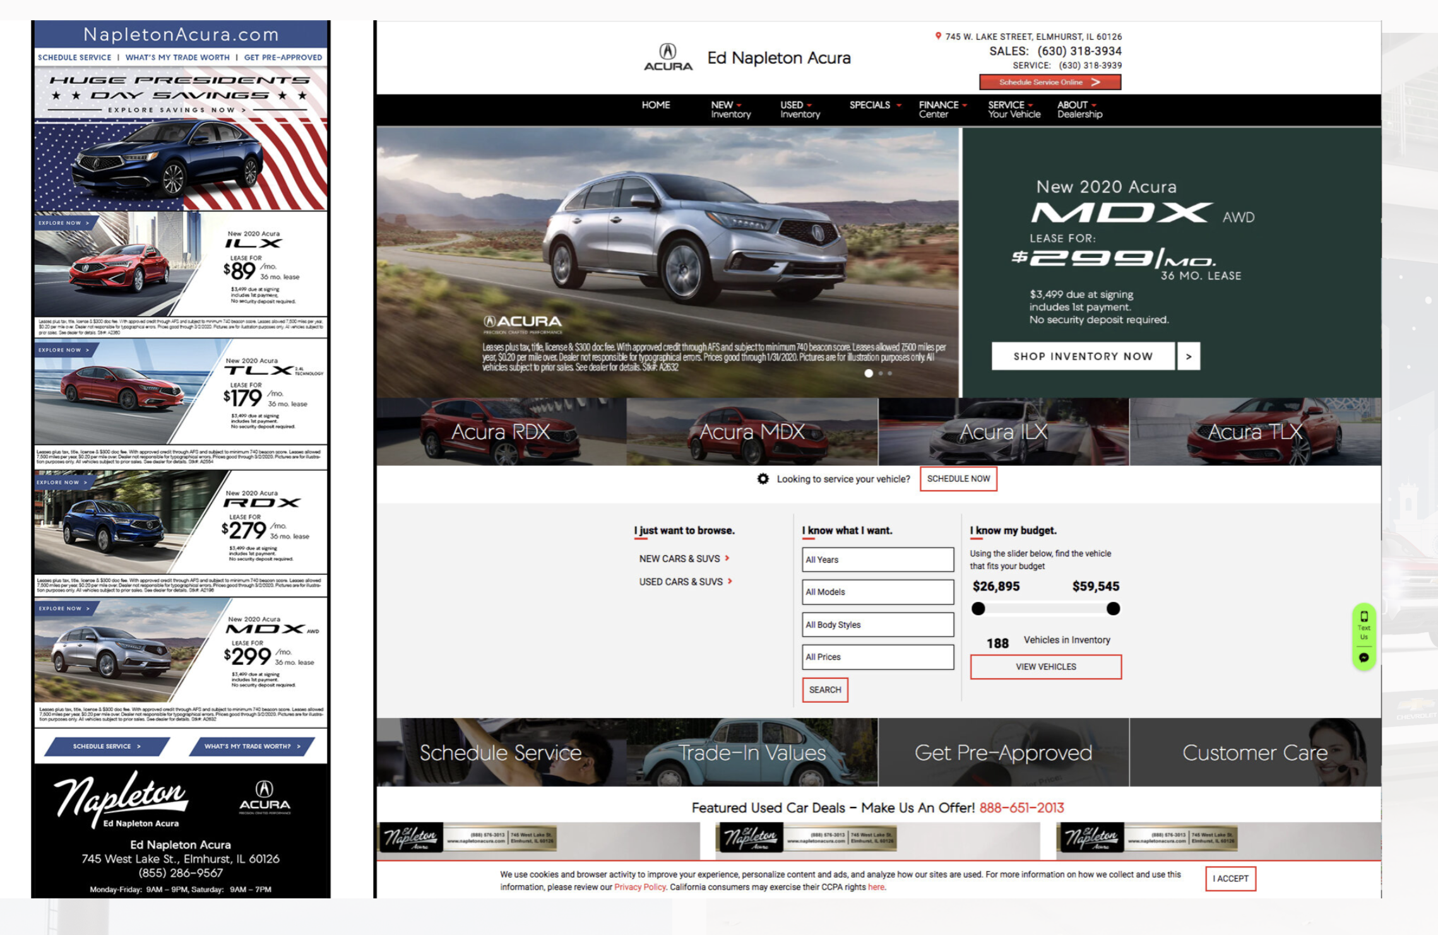
Task: Click the maximum price slider handle
Action: click(1114, 609)
